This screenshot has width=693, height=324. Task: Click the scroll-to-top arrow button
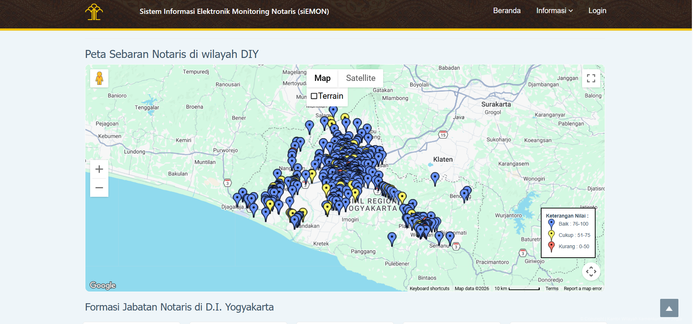click(669, 308)
